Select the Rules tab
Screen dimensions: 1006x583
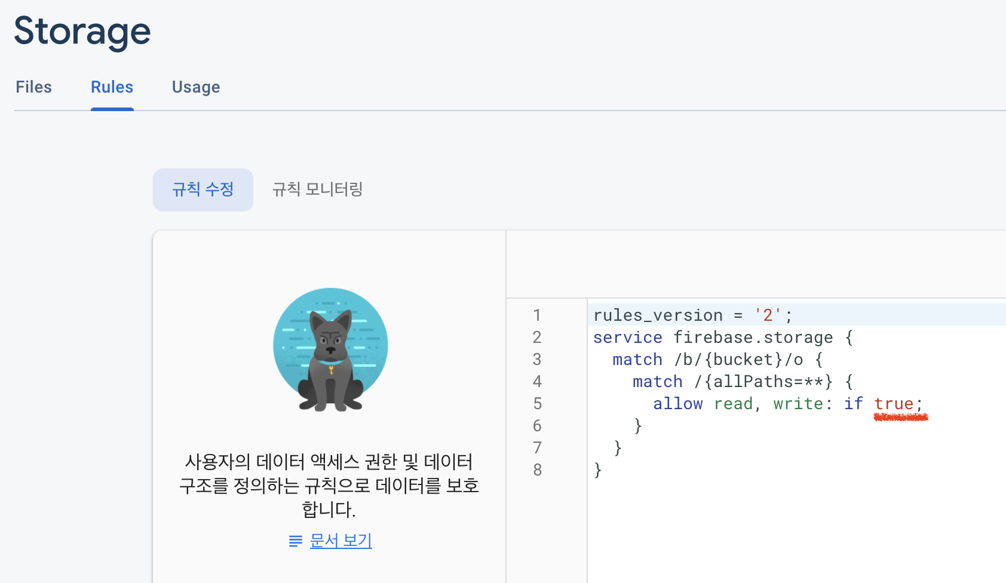tap(112, 87)
